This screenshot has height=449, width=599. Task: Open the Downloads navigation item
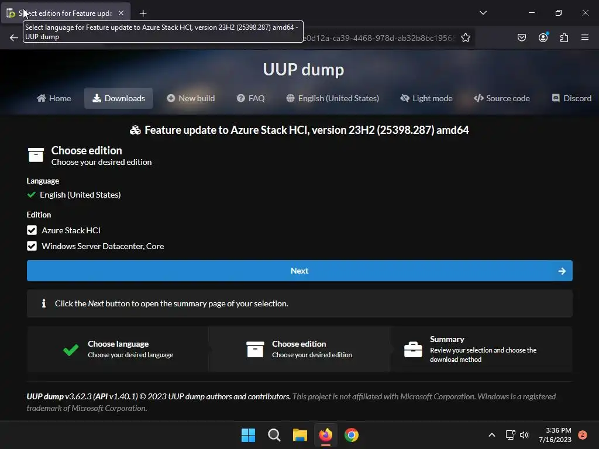click(x=118, y=98)
